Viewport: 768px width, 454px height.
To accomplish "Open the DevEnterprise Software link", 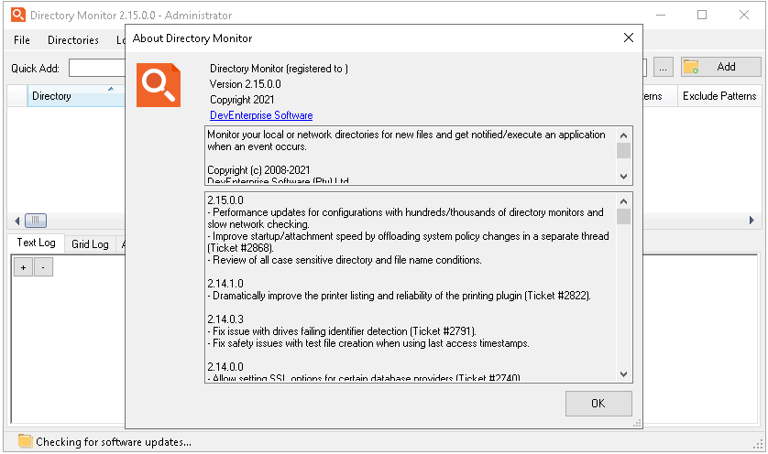I will point(261,115).
